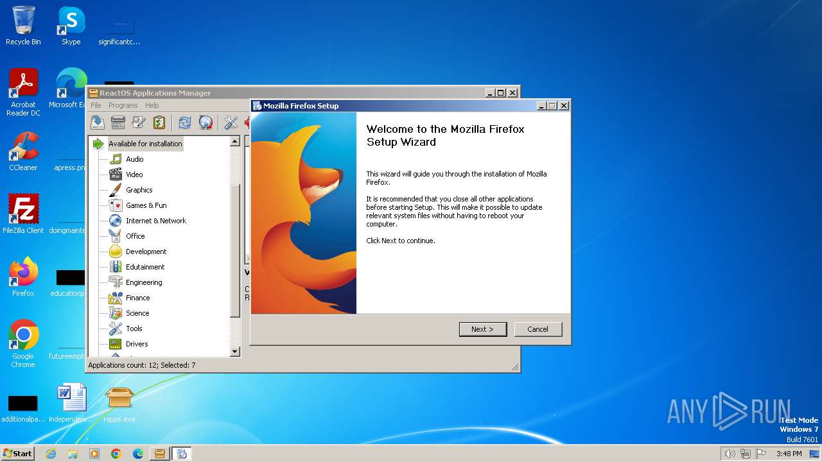The width and height of the screenshot is (822, 462).
Task: Open the Recycle Bin desktop icon
Action: point(23,26)
